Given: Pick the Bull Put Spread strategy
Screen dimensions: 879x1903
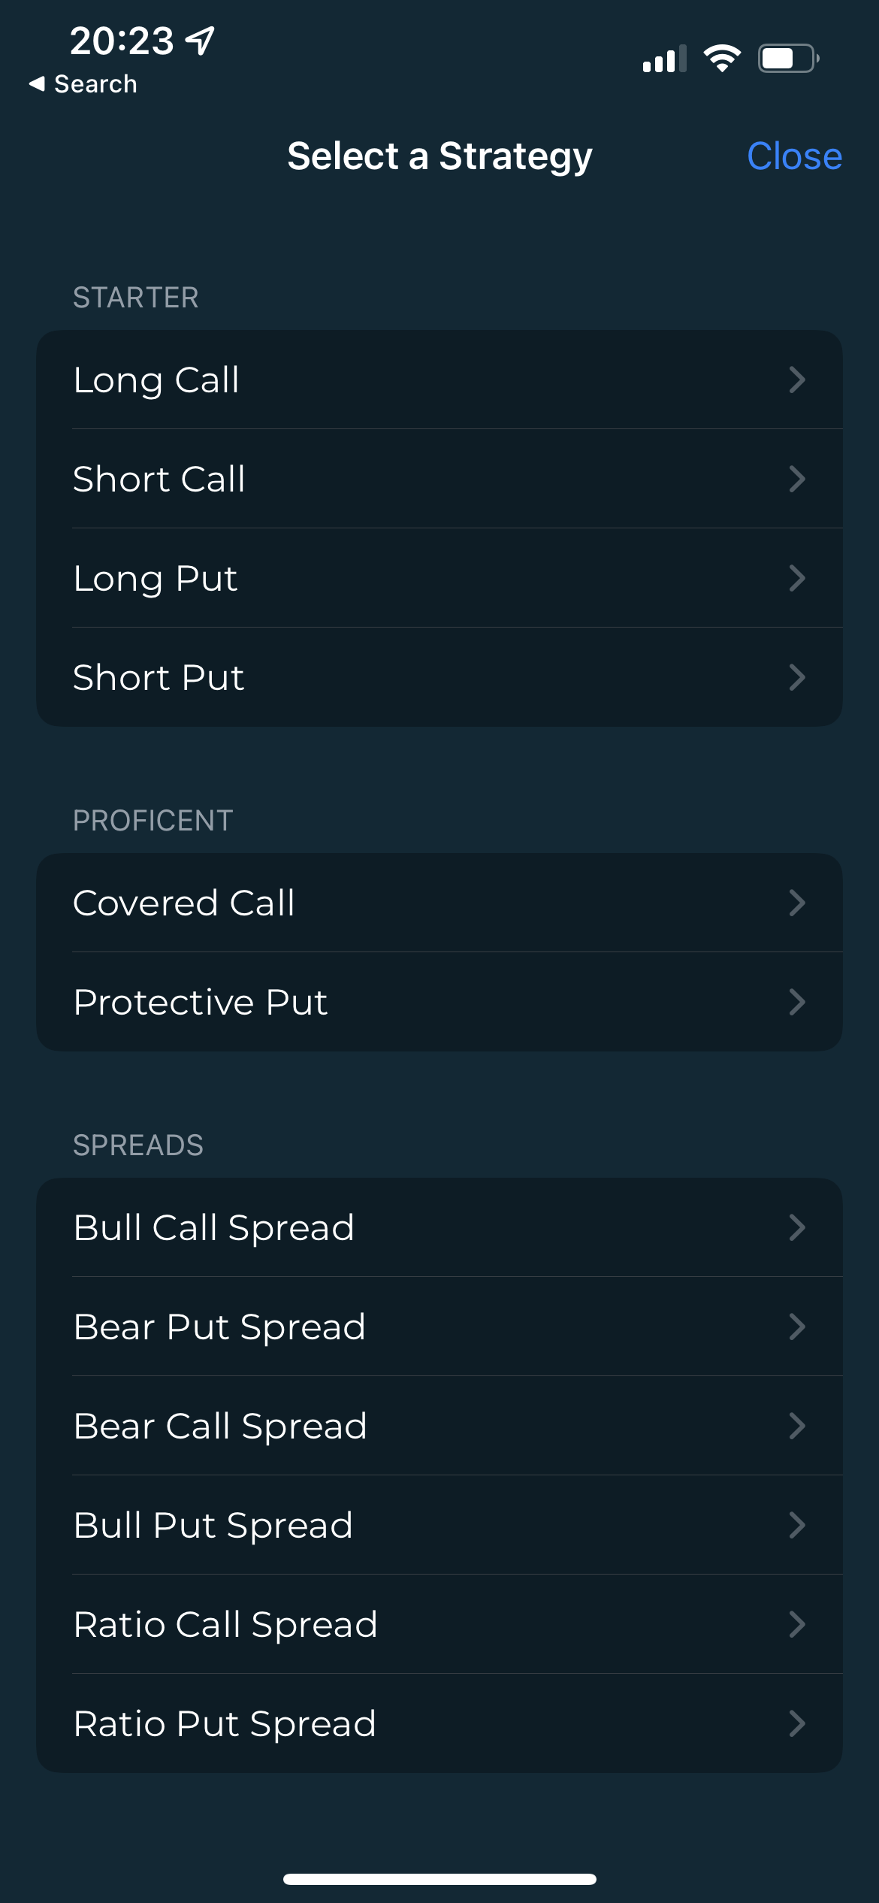Looking at the screenshot, I should (439, 1525).
